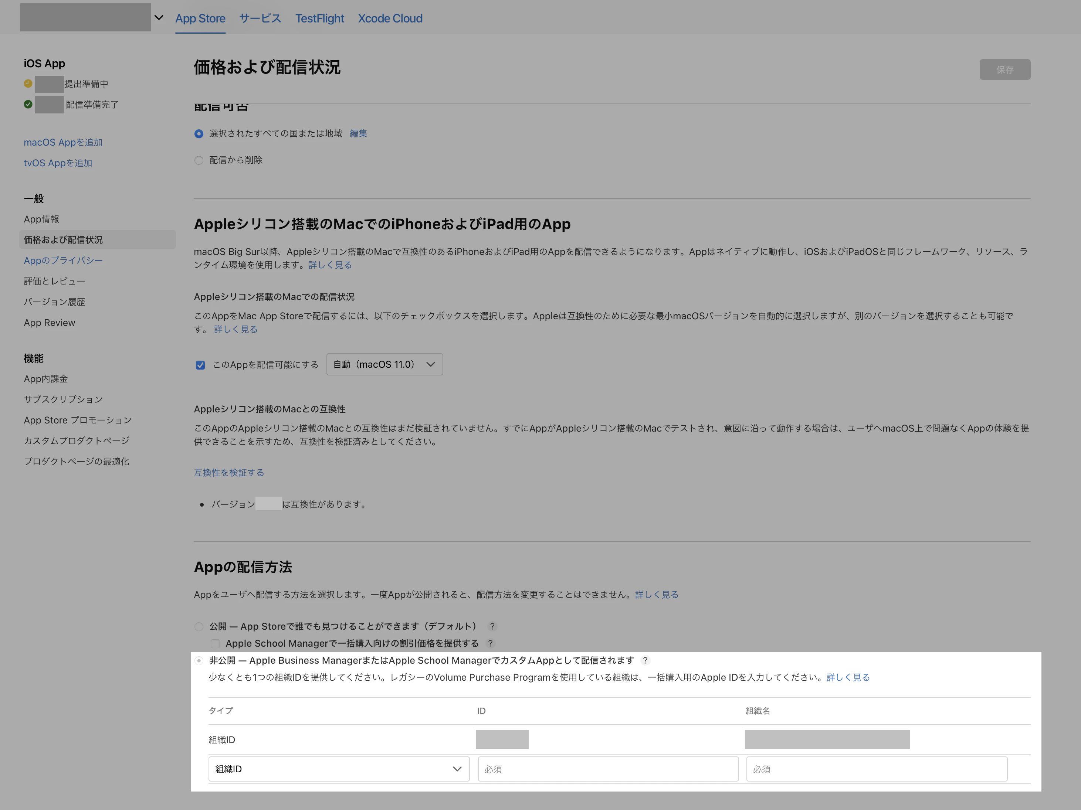
Task: Click 詳しく見る after the 組織ID instructions
Action: (x=848, y=678)
